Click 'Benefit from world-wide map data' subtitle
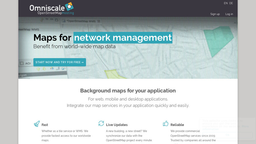This screenshot has width=256, height=144. tap(74, 46)
